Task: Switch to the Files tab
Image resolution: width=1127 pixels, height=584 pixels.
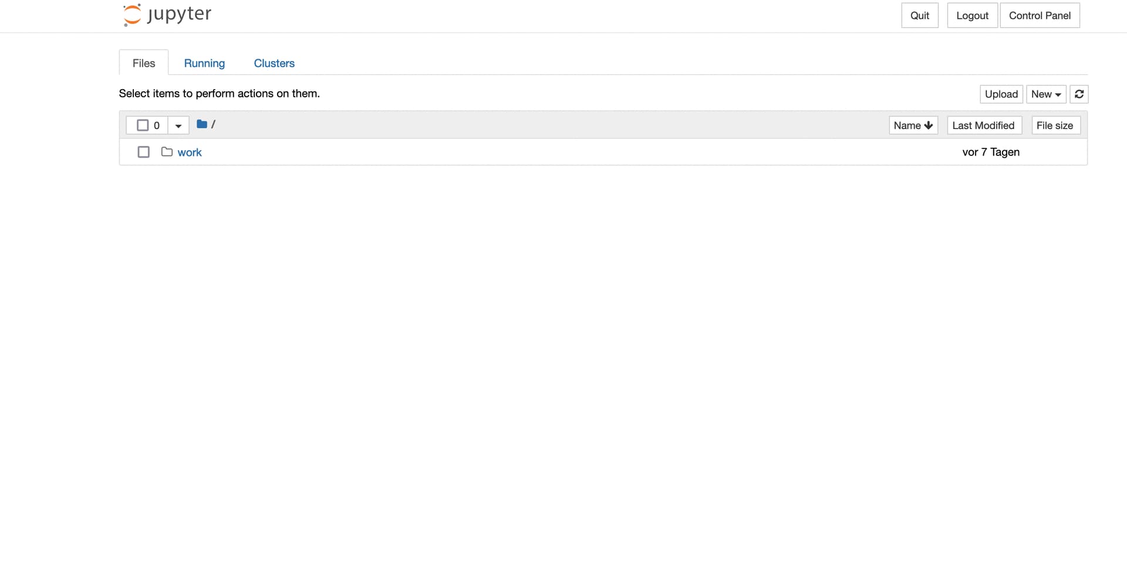Action: [x=144, y=63]
